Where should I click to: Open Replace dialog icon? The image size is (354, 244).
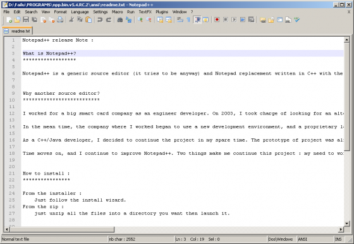128,20
